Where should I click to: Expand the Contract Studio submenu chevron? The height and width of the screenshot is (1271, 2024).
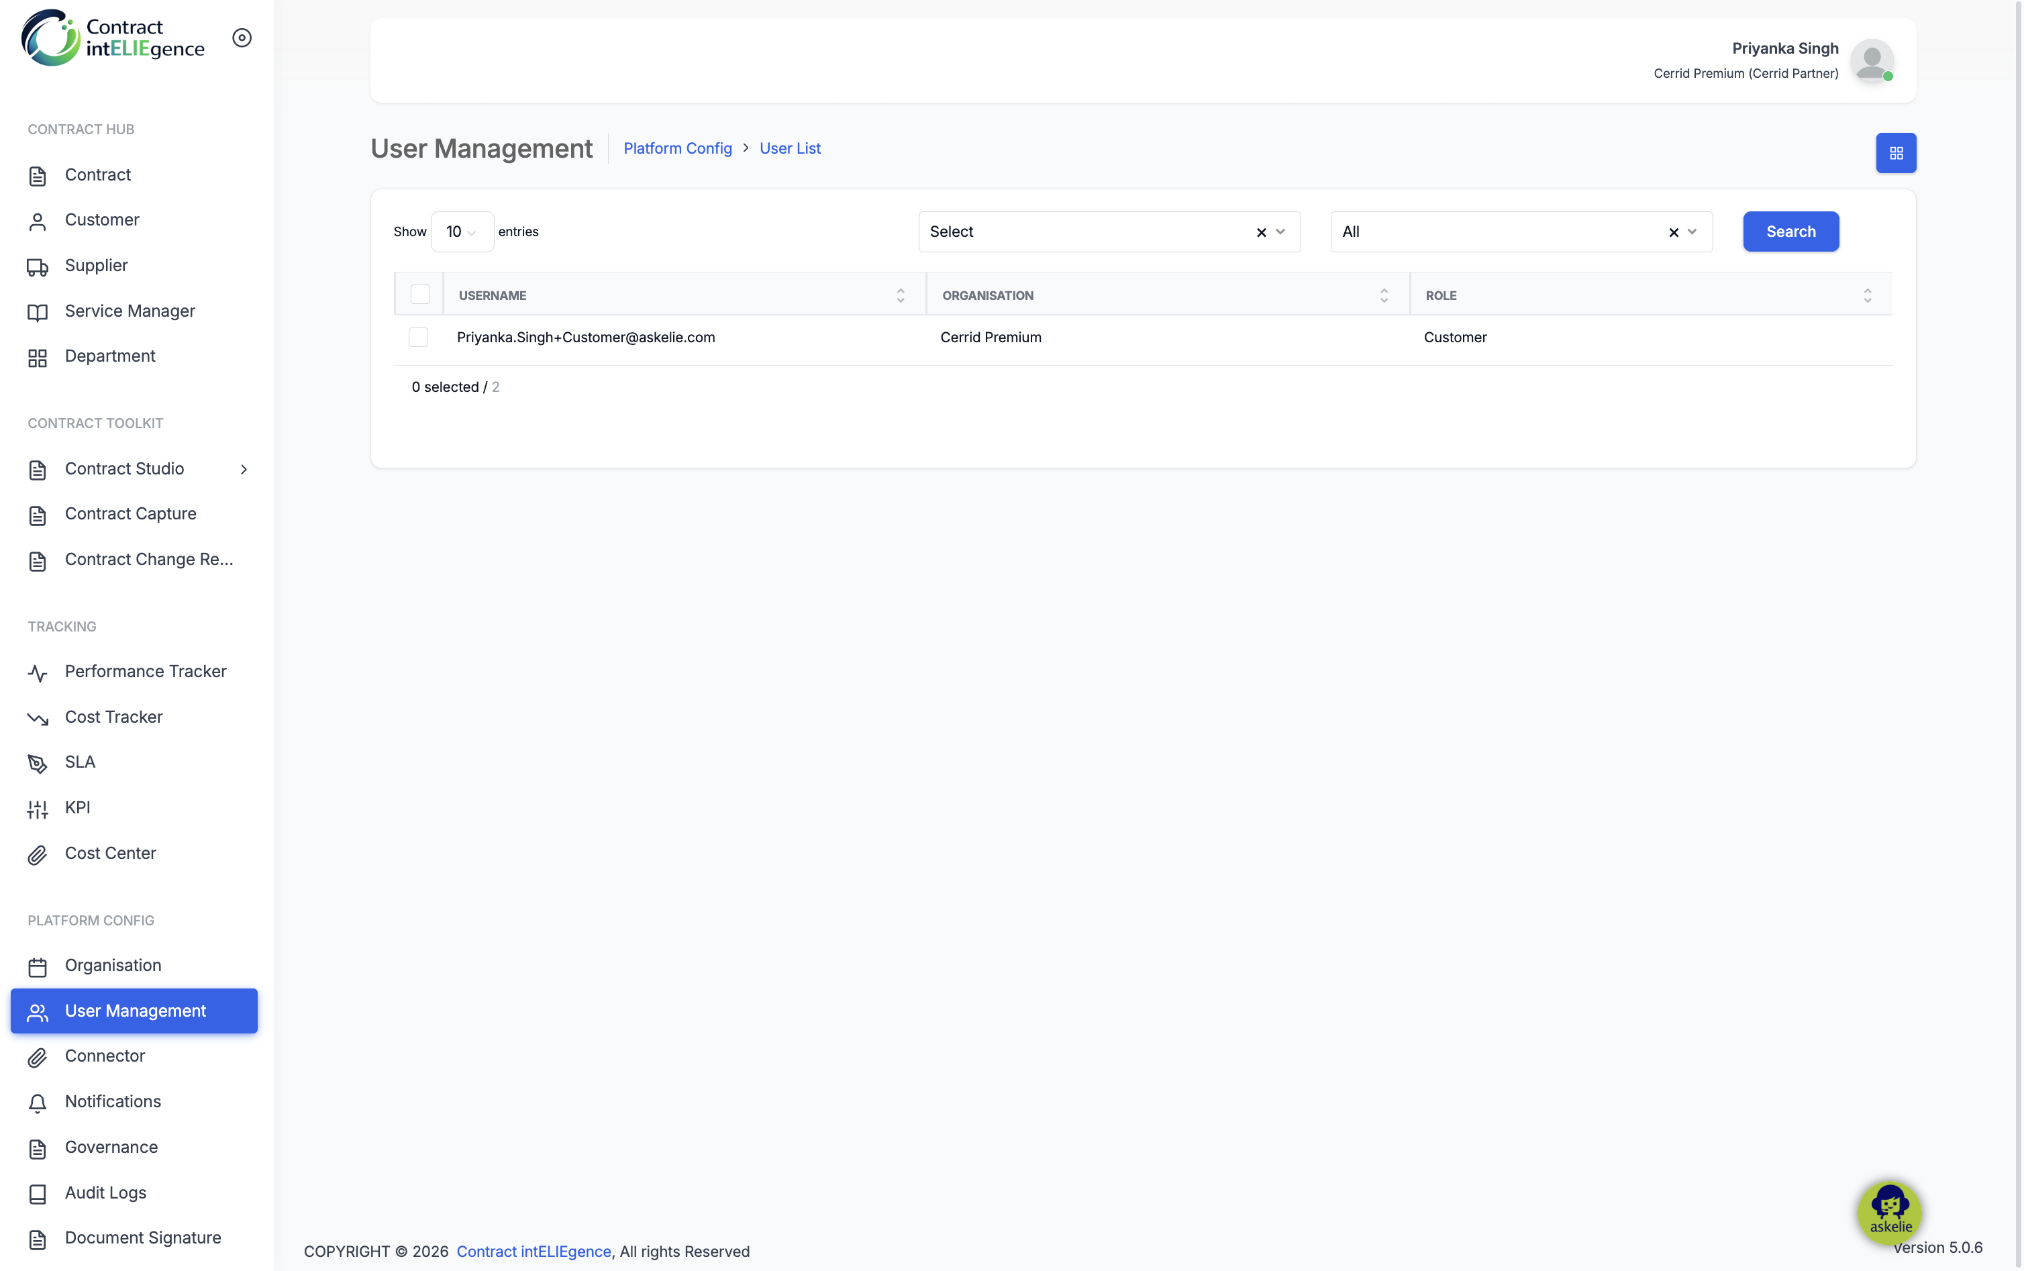click(x=244, y=469)
